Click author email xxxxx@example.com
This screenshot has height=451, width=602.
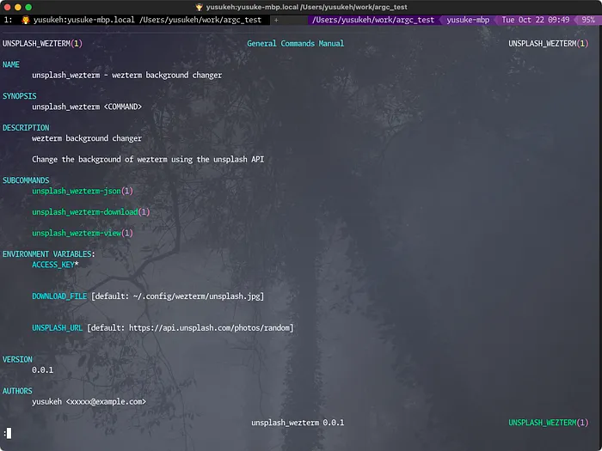[x=106, y=401]
